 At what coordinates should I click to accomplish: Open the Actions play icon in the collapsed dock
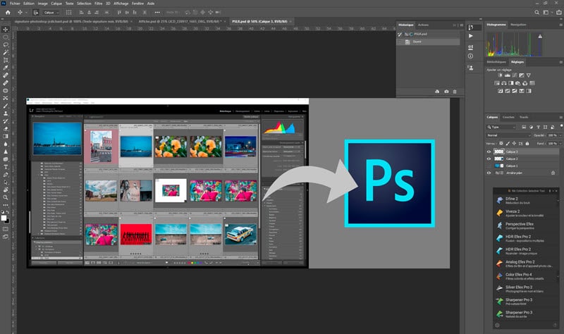point(471,36)
